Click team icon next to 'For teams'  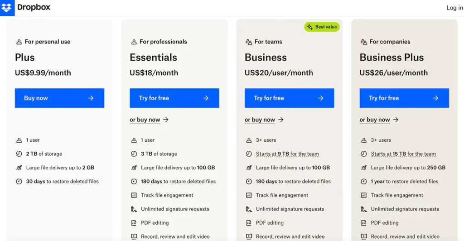click(248, 42)
